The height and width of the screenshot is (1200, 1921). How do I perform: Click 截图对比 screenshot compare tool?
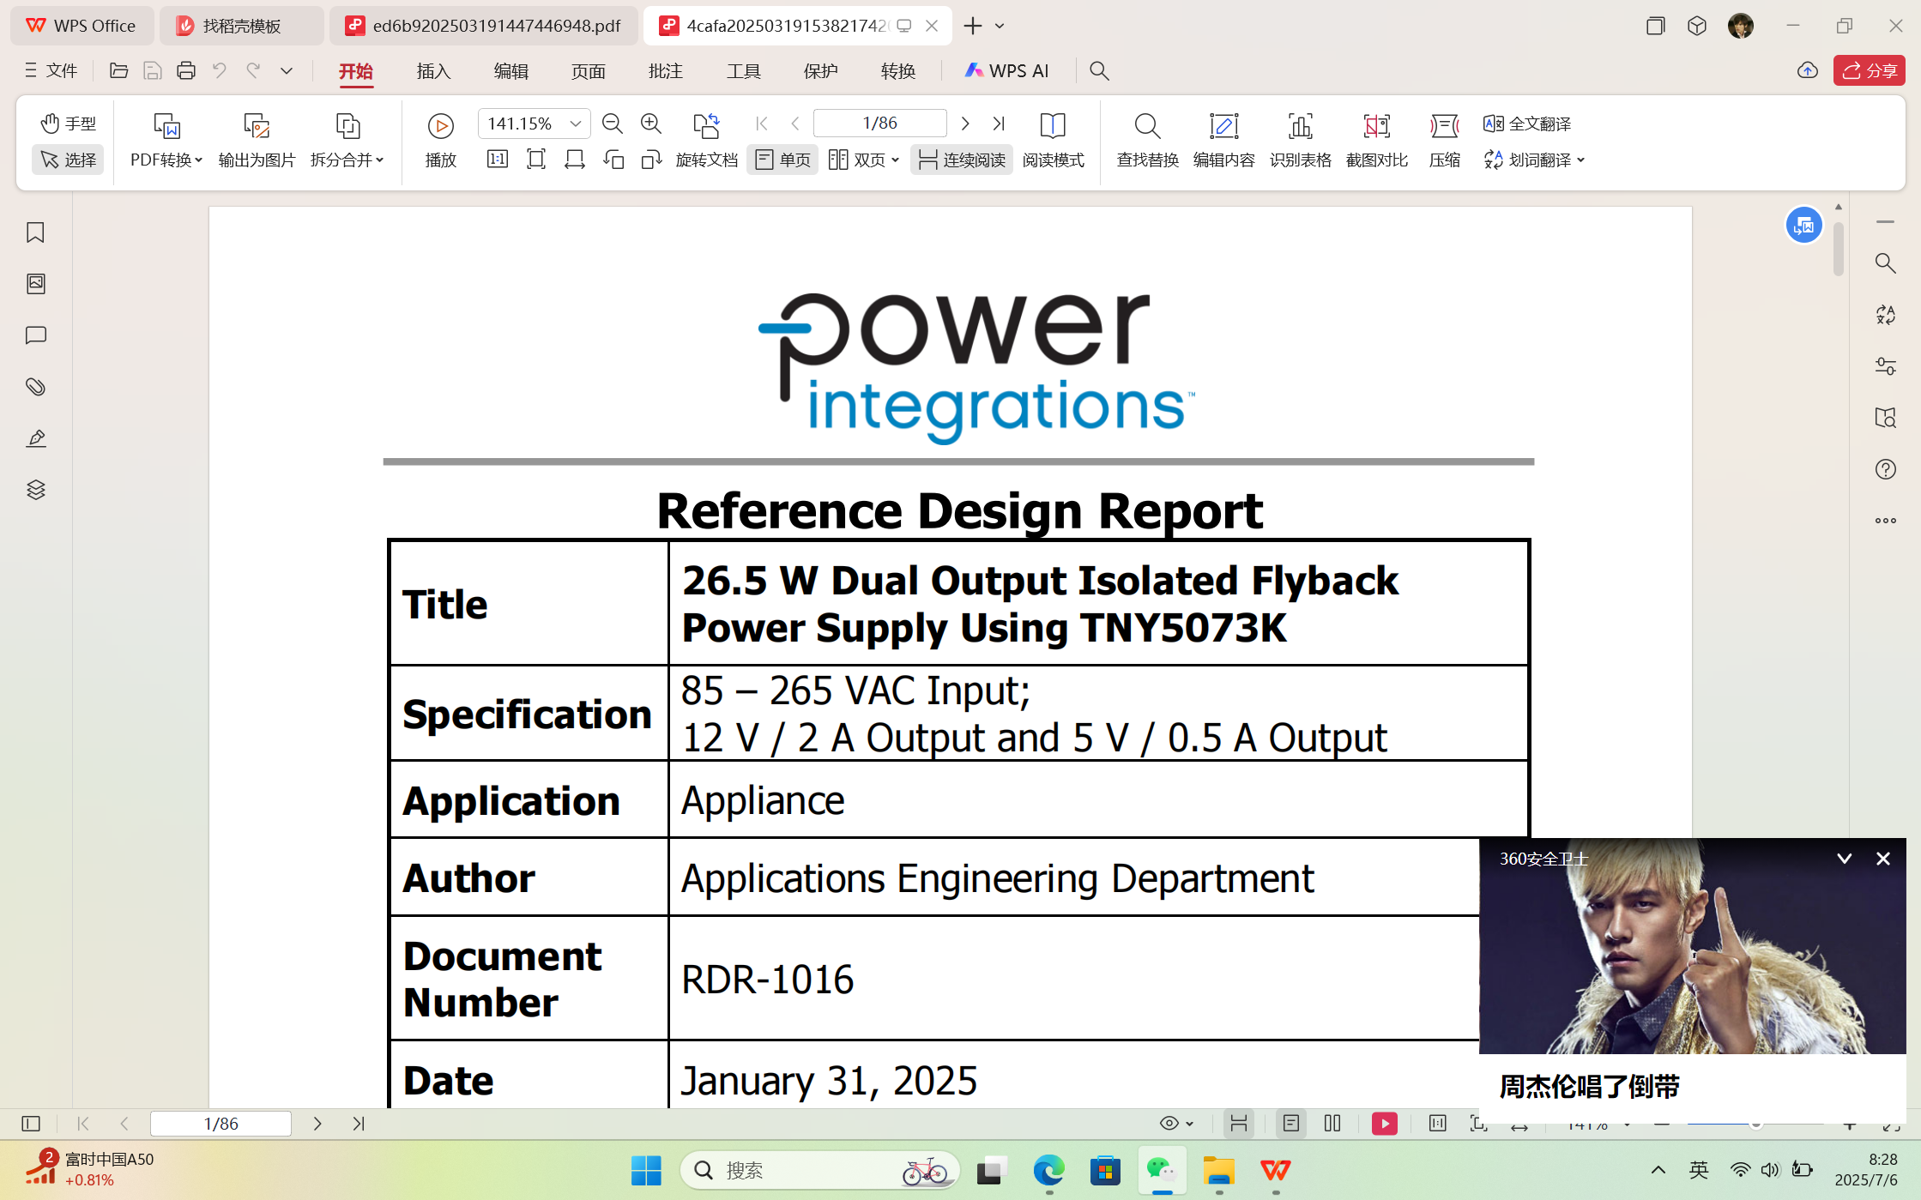1377,141
